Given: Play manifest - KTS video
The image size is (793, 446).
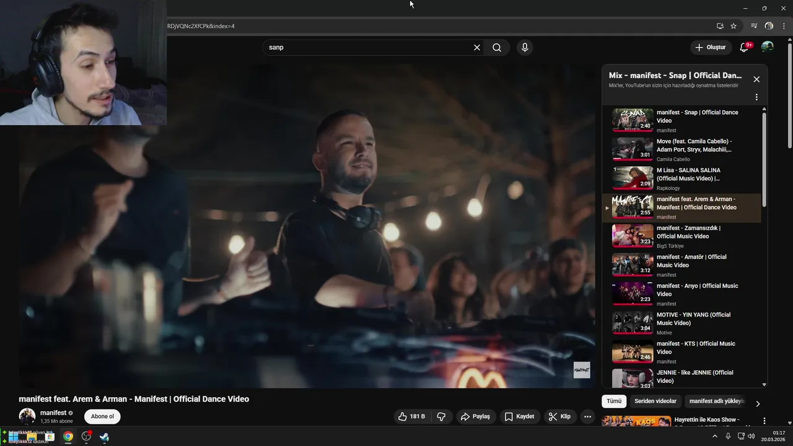Looking at the screenshot, I should 681,352.
